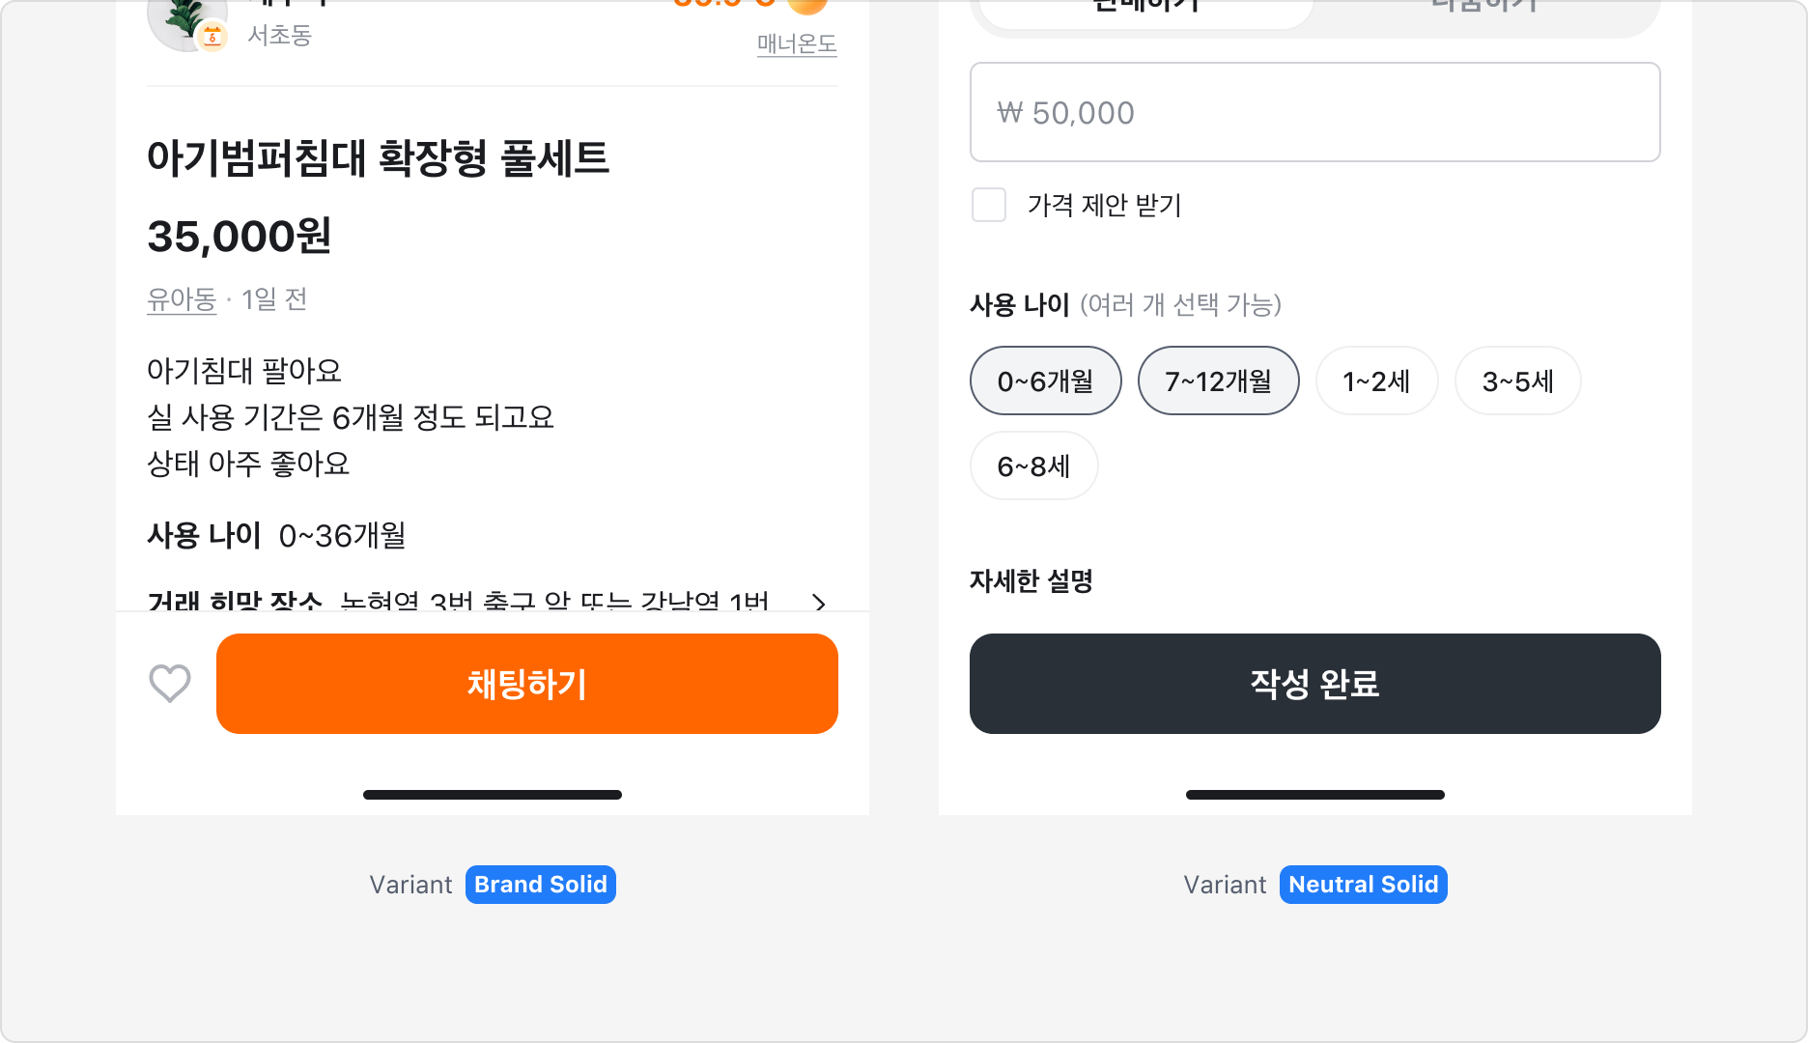
Task: Click the orange temperature emoji icon
Action: pos(808,8)
